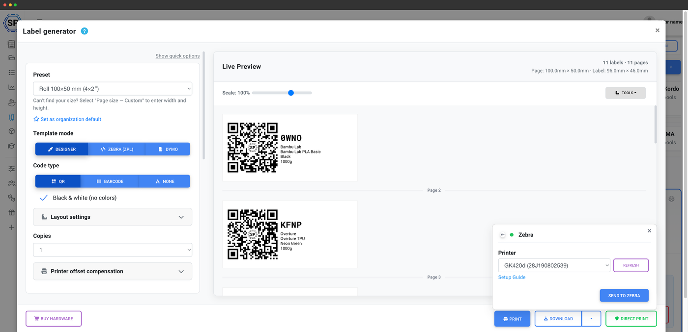The width and height of the screenshot is (688, 332).
Task: Click the 'KFNP' label text
Action: coord(291,225)
